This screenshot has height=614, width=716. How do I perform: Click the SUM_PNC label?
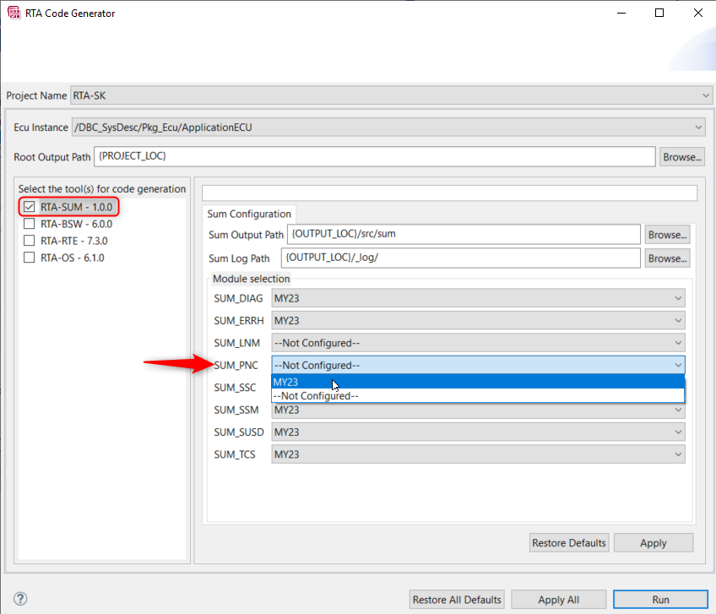click(236, 366)
